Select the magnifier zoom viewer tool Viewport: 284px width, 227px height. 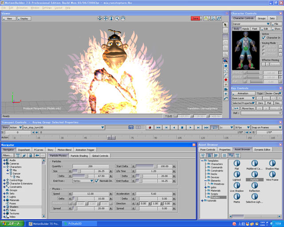point(117,19)
